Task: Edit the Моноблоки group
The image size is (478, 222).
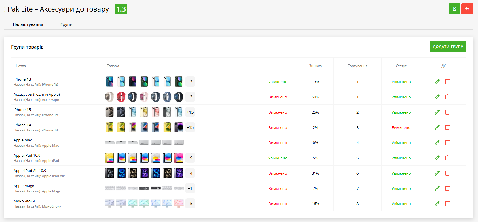Action: [x=437, y=204]
